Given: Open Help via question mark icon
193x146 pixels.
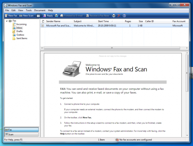Looking at the screenshot, I should point(124,16).
